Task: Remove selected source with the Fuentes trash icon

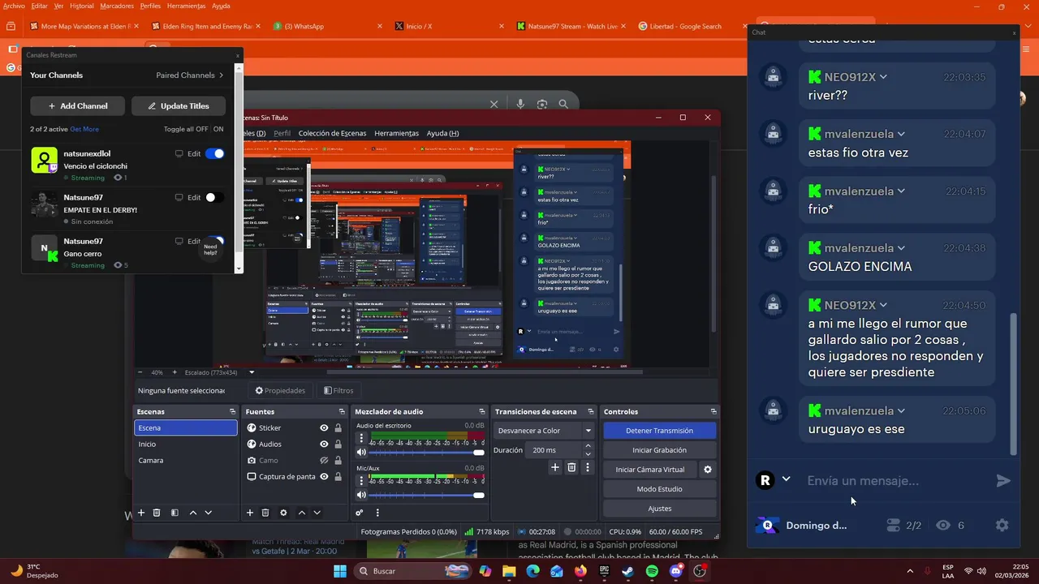Action: tap(265, 513)
